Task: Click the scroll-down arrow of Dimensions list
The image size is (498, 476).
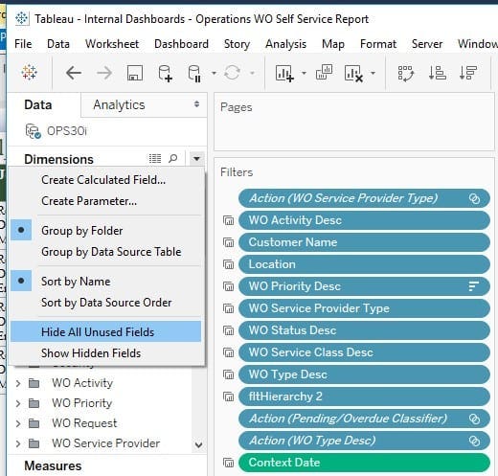Action: point(198,444)
